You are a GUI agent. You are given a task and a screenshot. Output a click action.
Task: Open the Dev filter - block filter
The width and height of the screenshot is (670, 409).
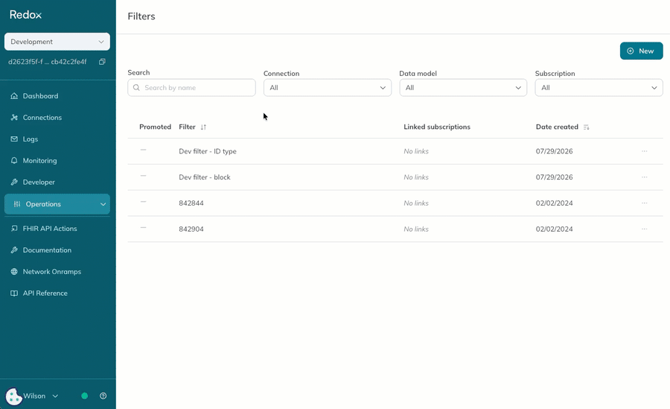[x=205, y=177]
